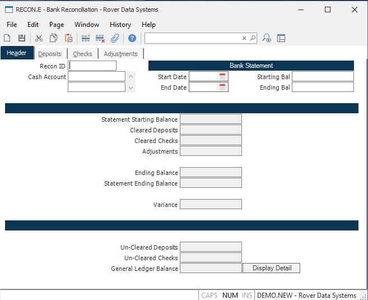Click the Save floppy disk icon
368x300 pixels.
[22, 38]
